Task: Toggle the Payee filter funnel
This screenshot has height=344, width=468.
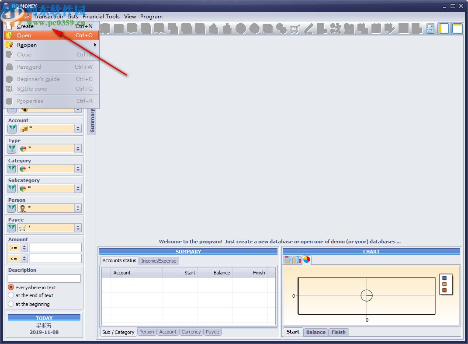Action: [x=12, y=228]
